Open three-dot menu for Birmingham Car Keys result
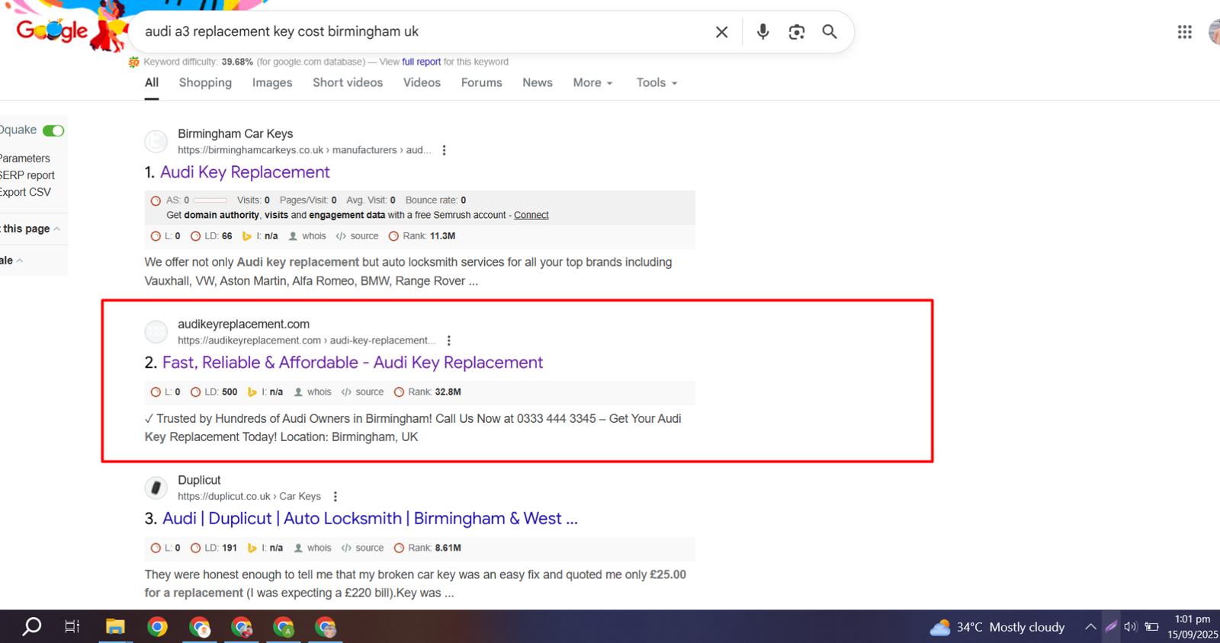 [x=444, y=150]
